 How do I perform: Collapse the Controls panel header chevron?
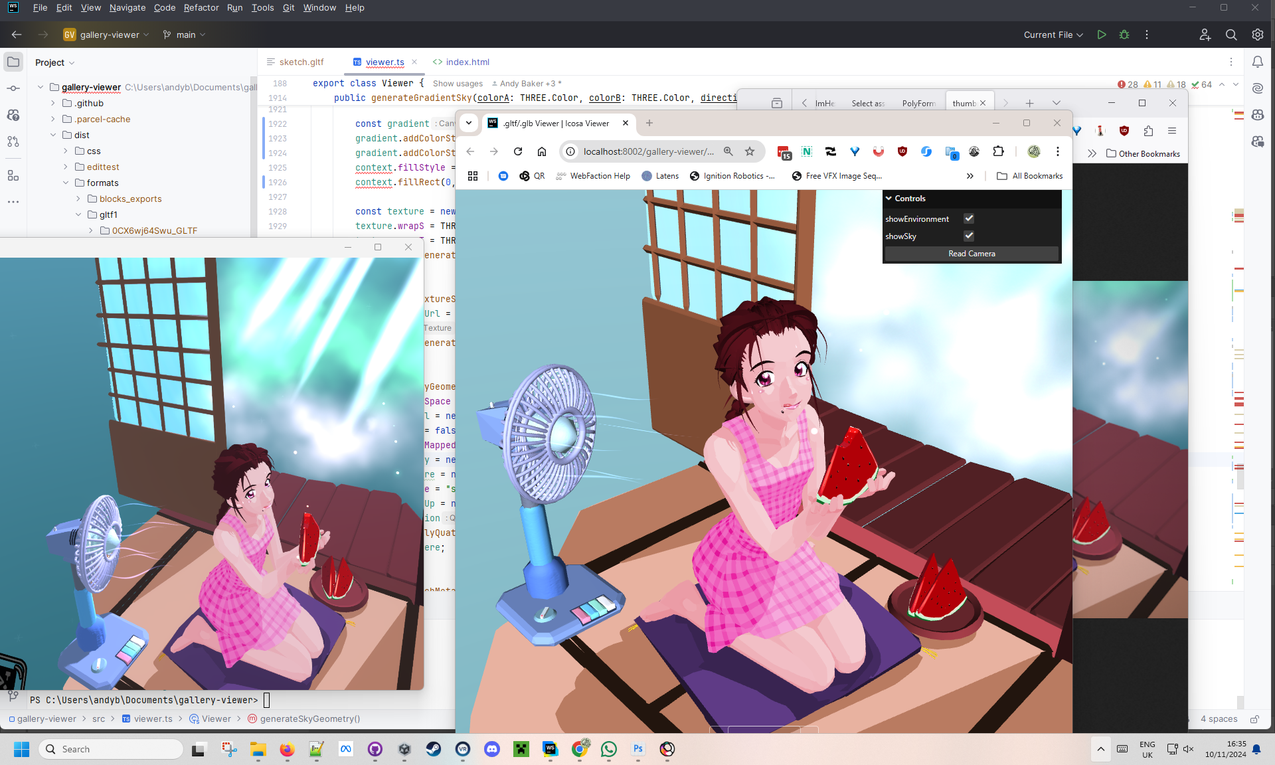[x=889, y=198]
